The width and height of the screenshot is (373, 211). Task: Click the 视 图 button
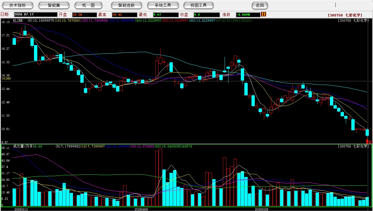pyautogui.click(x=88, y=5)
